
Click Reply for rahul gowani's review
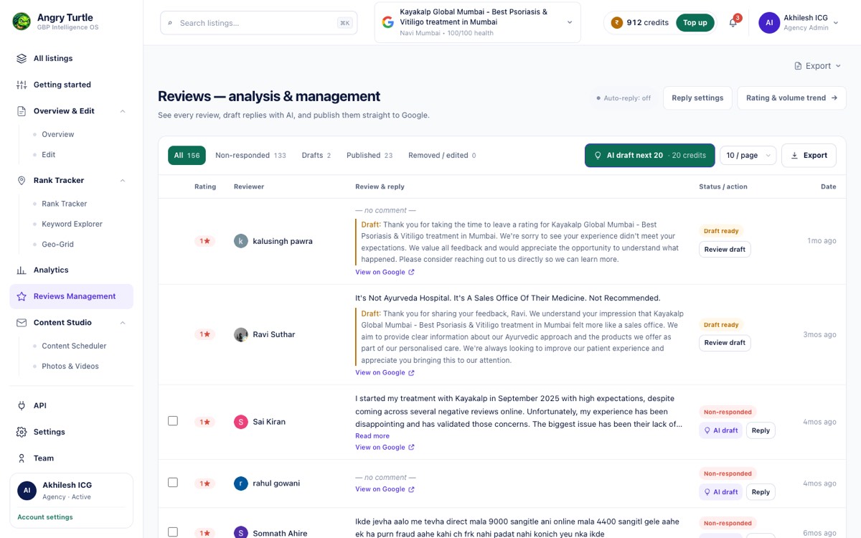point(761,492)
